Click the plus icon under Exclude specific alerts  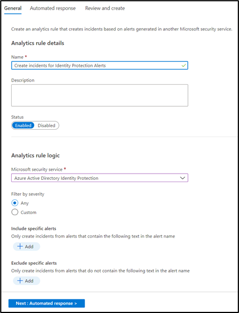[x=20, y=280]
